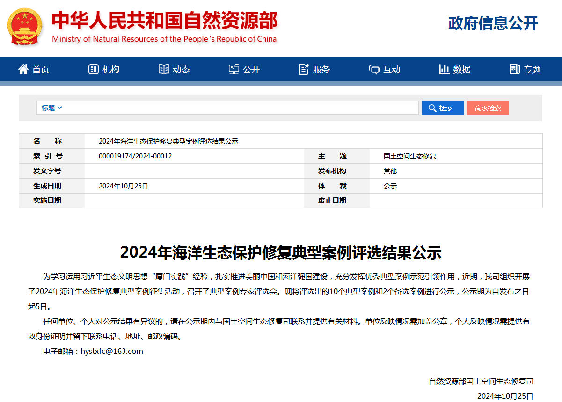Click the open-book icon for 动态
The height and width of the screenshot is (402, 562).
coord(164,69)
